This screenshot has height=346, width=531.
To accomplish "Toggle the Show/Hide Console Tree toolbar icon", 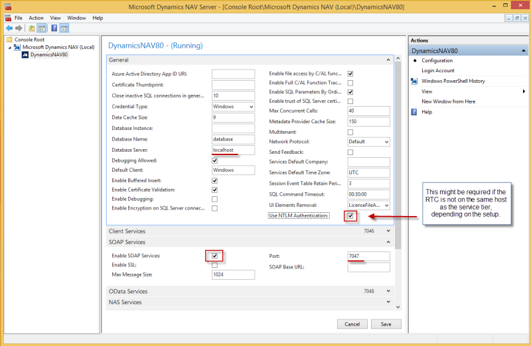I will (x=41, y=29).
